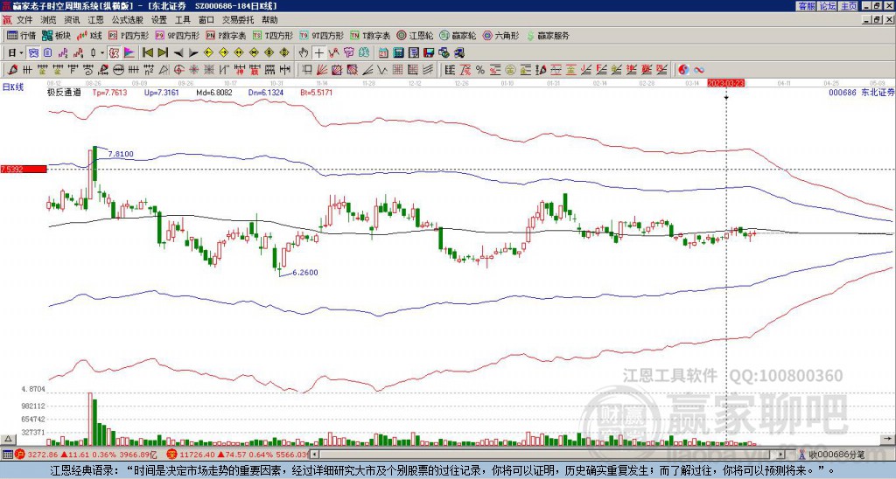
Task: Open the 江恩轮 Gann wheel
Action: [x=415, y=35]
